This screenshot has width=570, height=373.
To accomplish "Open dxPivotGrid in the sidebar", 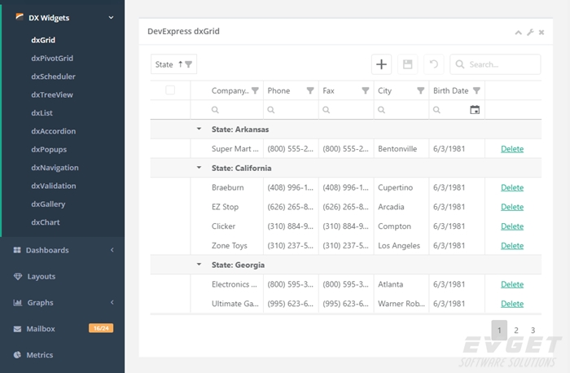I will 52,58.
